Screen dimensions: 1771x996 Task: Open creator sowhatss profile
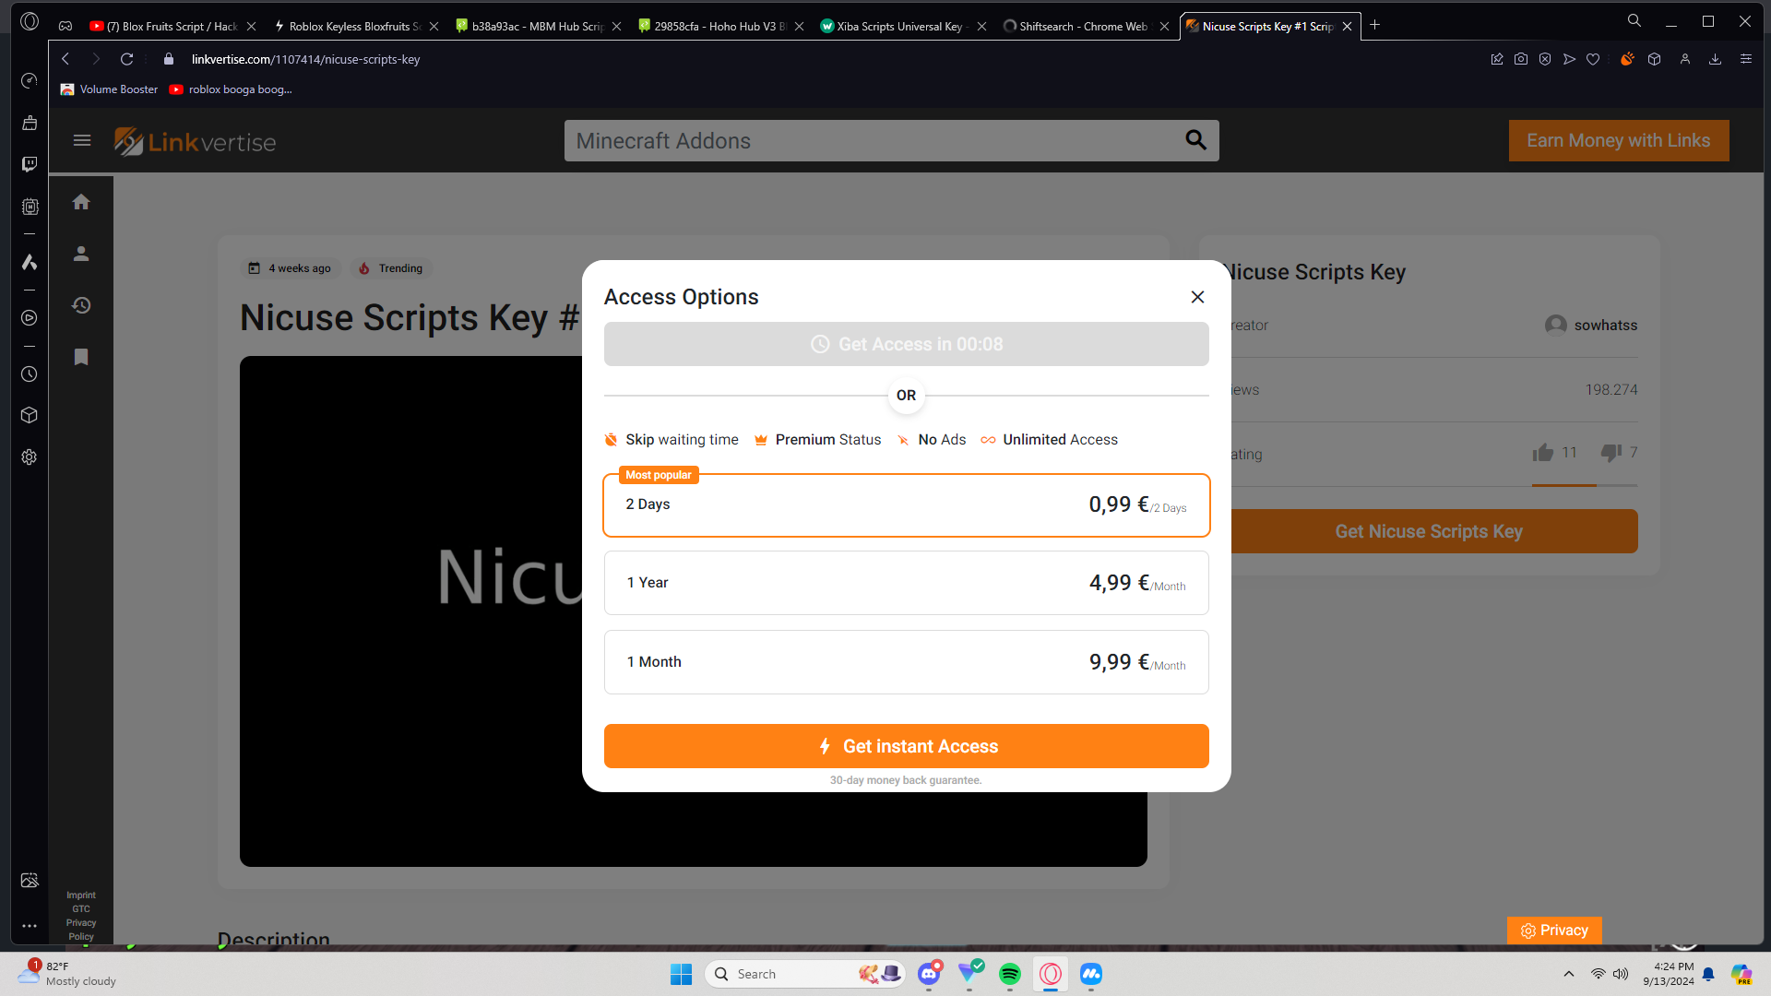(x=1591, y=325)
